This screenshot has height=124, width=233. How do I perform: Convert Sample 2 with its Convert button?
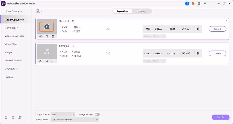[x=217, y=53]
